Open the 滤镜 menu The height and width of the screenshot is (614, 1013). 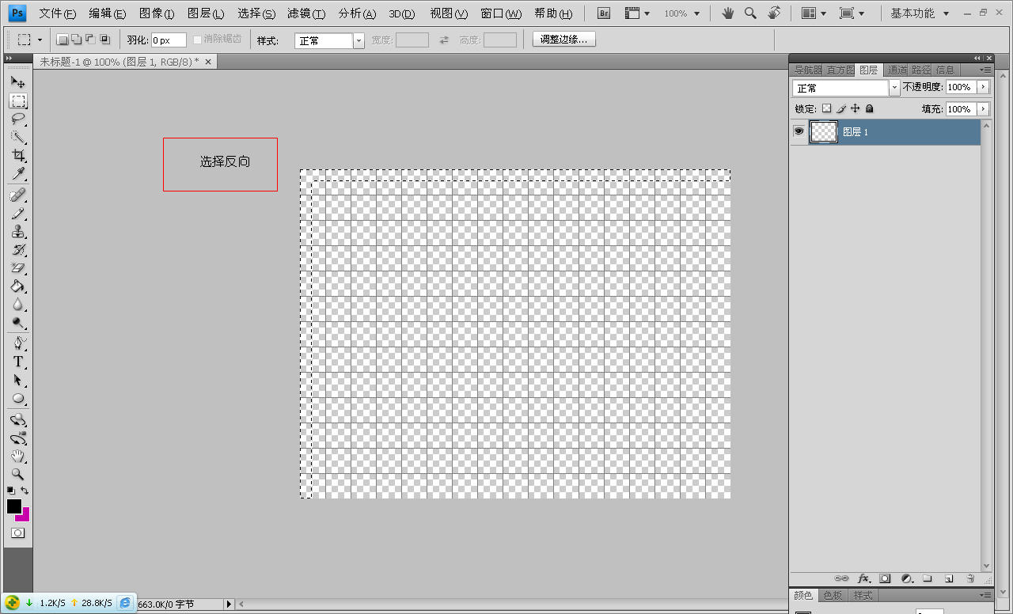[x=306, y=13]
